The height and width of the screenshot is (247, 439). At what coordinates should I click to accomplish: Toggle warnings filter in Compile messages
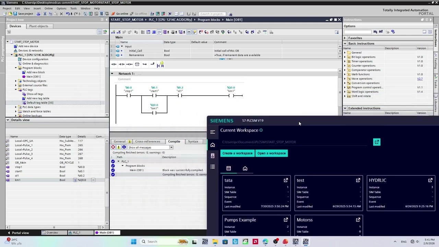[x=119, y=147]
